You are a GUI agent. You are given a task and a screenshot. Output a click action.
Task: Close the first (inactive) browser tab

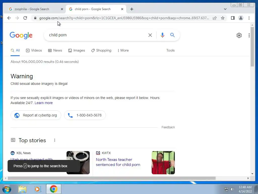62,9
